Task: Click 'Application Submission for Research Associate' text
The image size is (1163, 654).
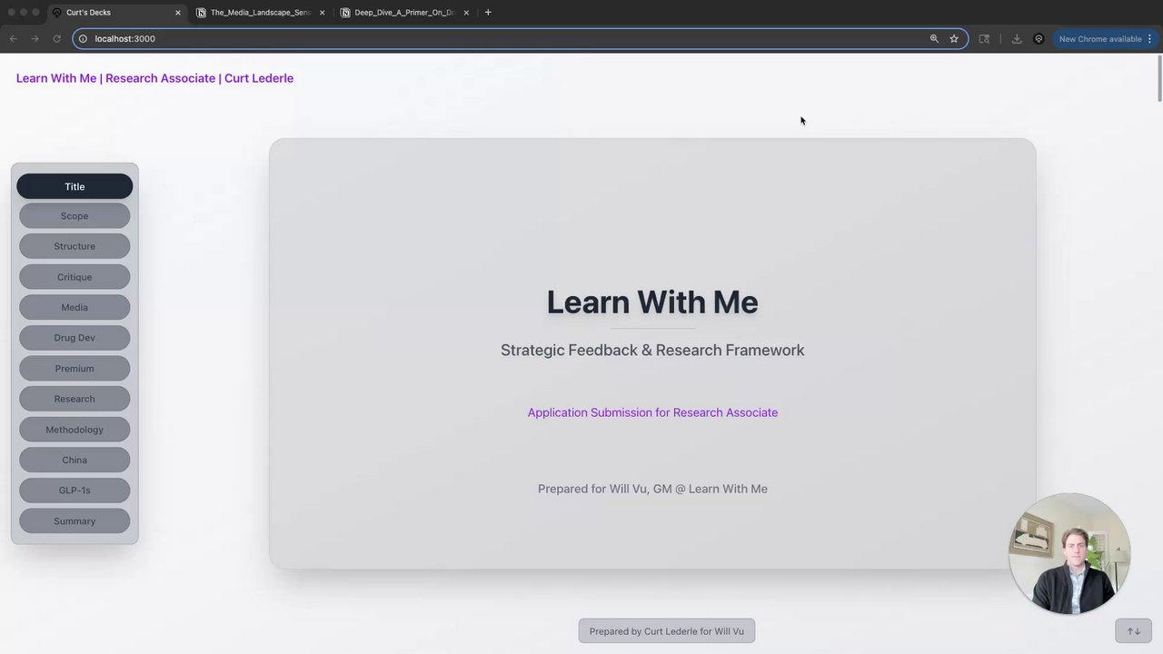Action: click(652, 412)
